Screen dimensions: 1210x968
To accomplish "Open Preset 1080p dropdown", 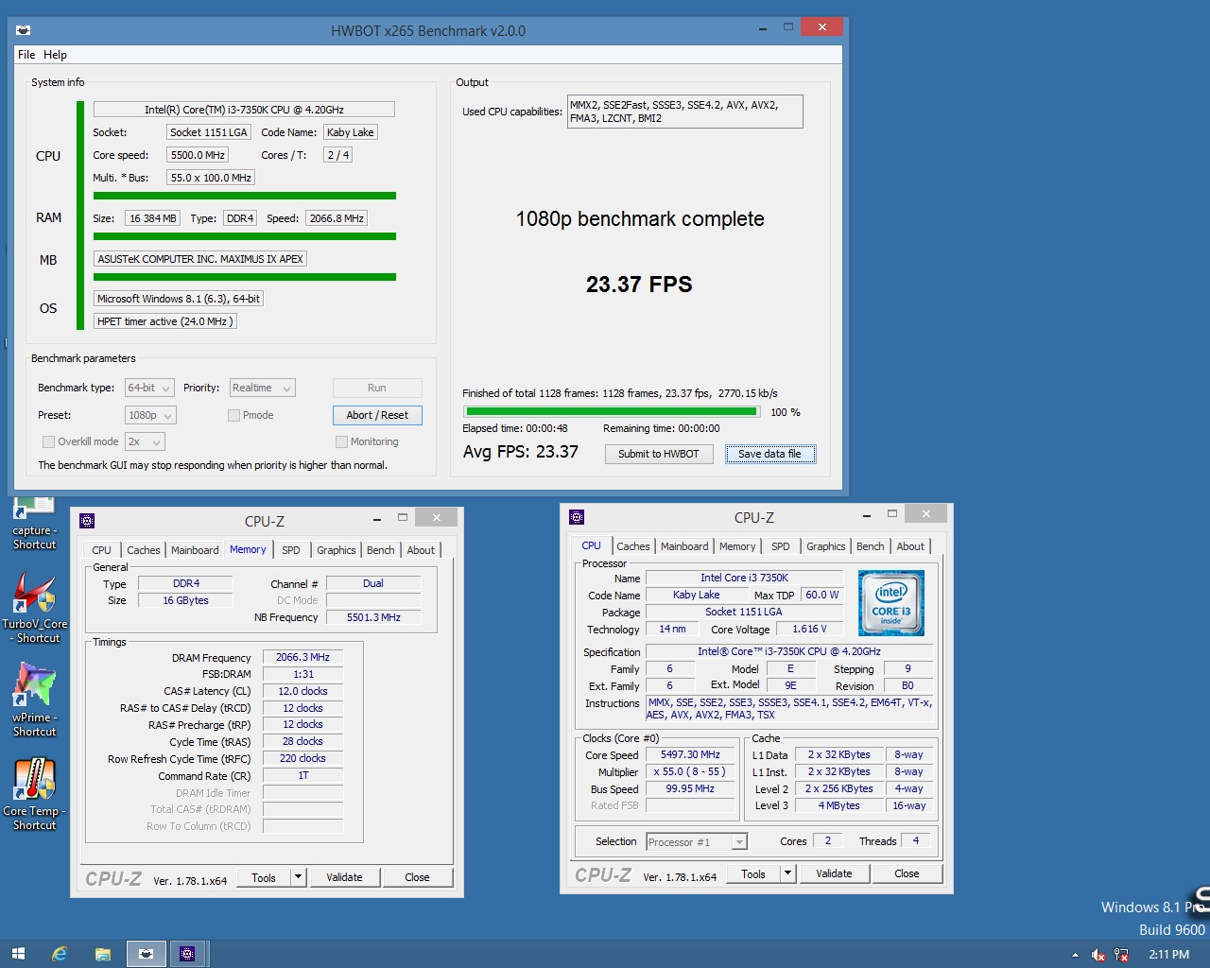I will (x=150, y=415).
